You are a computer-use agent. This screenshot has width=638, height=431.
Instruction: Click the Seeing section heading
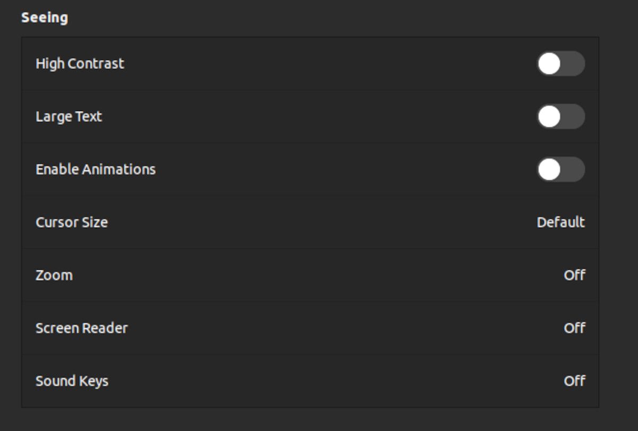click(x=45, y=18)
